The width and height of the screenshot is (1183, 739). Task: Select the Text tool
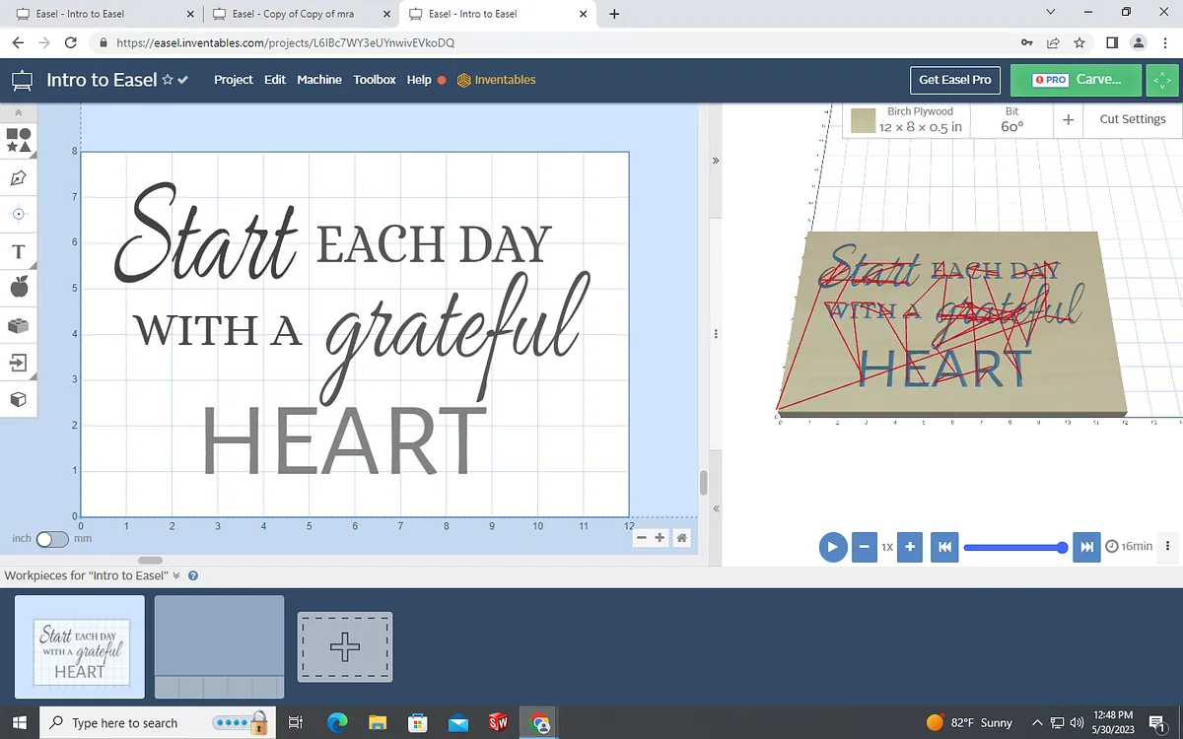(18, 251)
